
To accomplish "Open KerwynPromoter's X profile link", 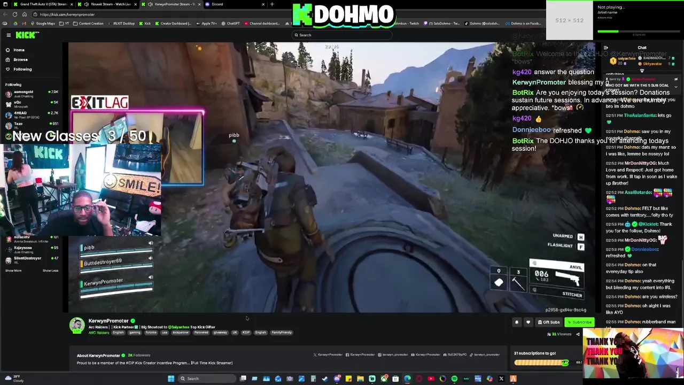I will tap(328, 355).
